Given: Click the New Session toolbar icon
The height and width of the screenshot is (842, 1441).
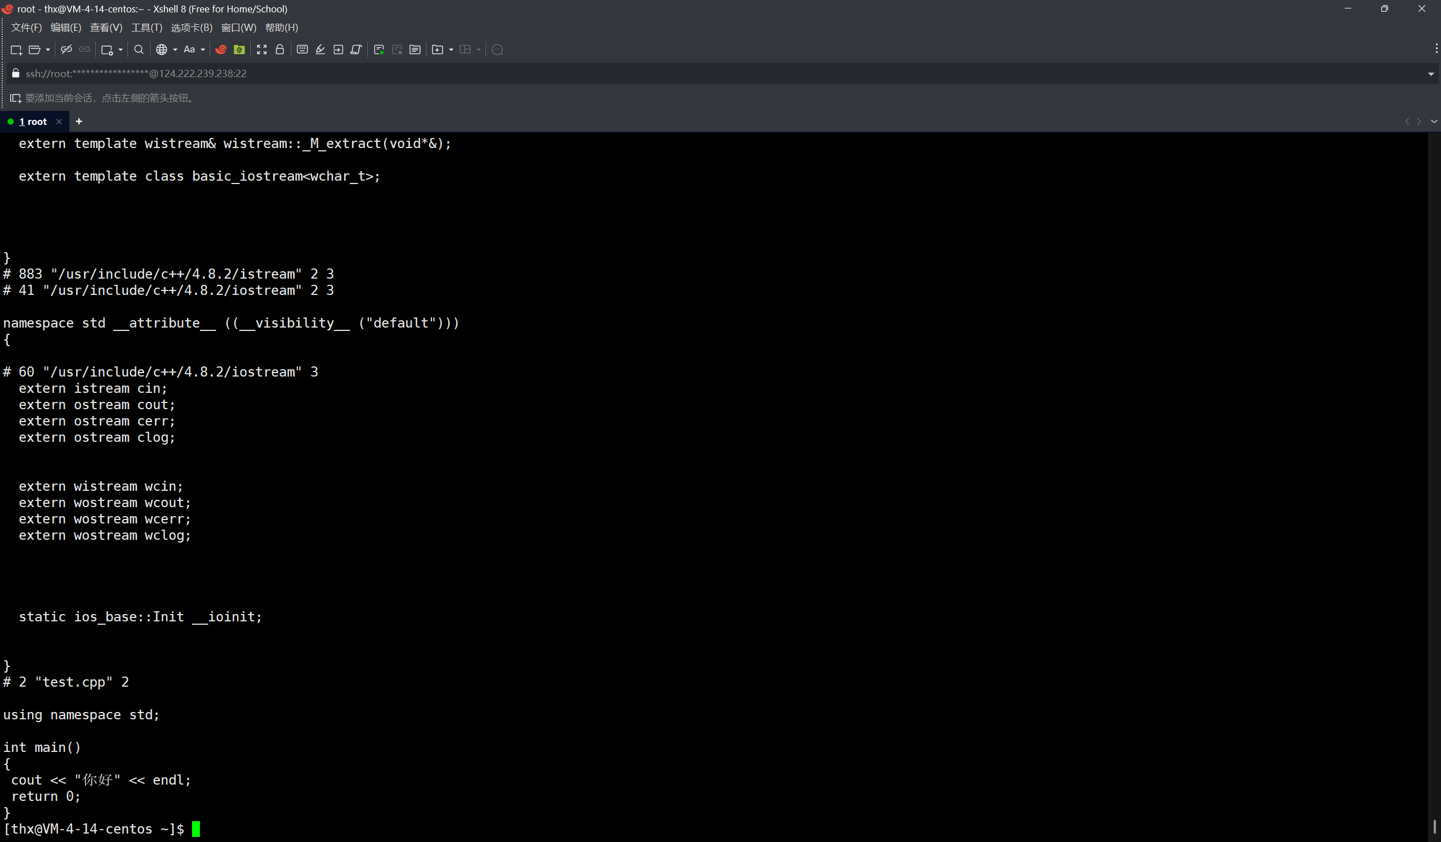Looking at the screenshot, I should (x=16, y=50).
